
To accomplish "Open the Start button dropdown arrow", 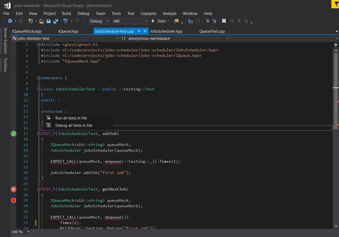I will (x=168, y=21).
